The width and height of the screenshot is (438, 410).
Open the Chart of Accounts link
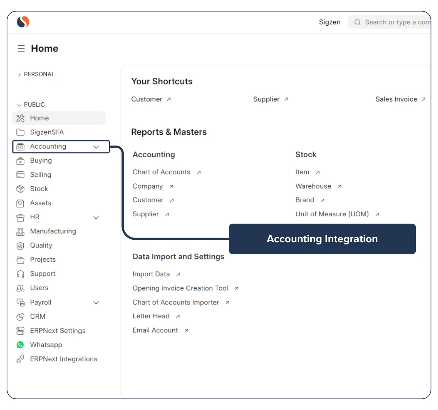tap(161, 172)
